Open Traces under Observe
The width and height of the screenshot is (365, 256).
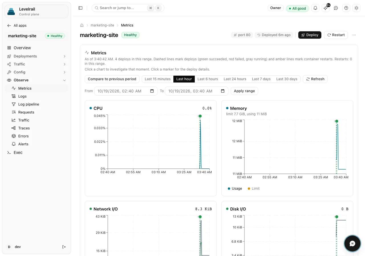[x=36, y=128]
